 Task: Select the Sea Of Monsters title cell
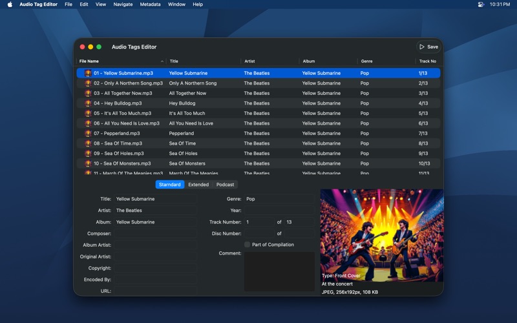pos(187,163)
